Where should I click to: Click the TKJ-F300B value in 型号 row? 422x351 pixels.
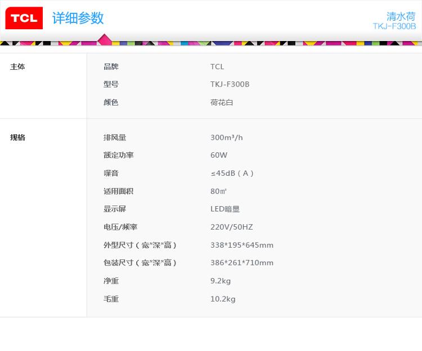pyautogui.click(x=230, y=84)
